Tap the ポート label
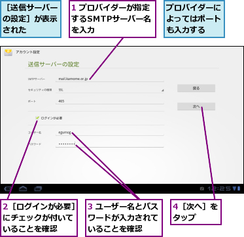Viewport: 244px width, 237px height. pyautogui.click(x=31, y=101)
